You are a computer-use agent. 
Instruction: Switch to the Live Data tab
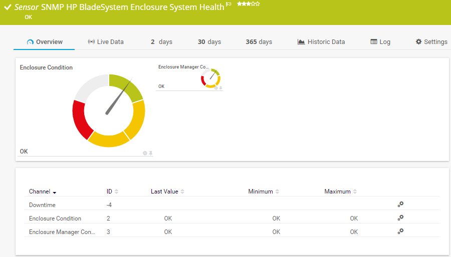point(105,42)
